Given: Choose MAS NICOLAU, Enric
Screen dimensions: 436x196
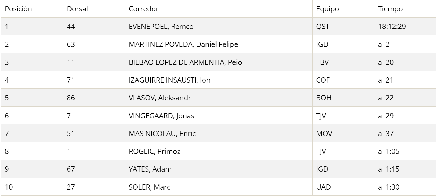Looking at the screenshot, I should 162,134.
